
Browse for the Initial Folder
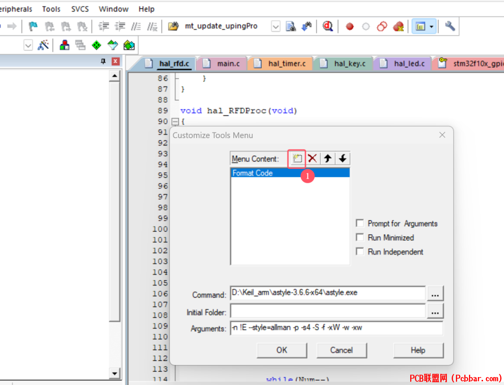[x=435, y=311]
